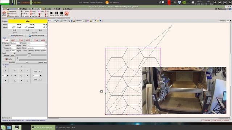Screen dimensions: 232x130
Task: Select G55 coordinate system
Action: [x=13, y=40]
